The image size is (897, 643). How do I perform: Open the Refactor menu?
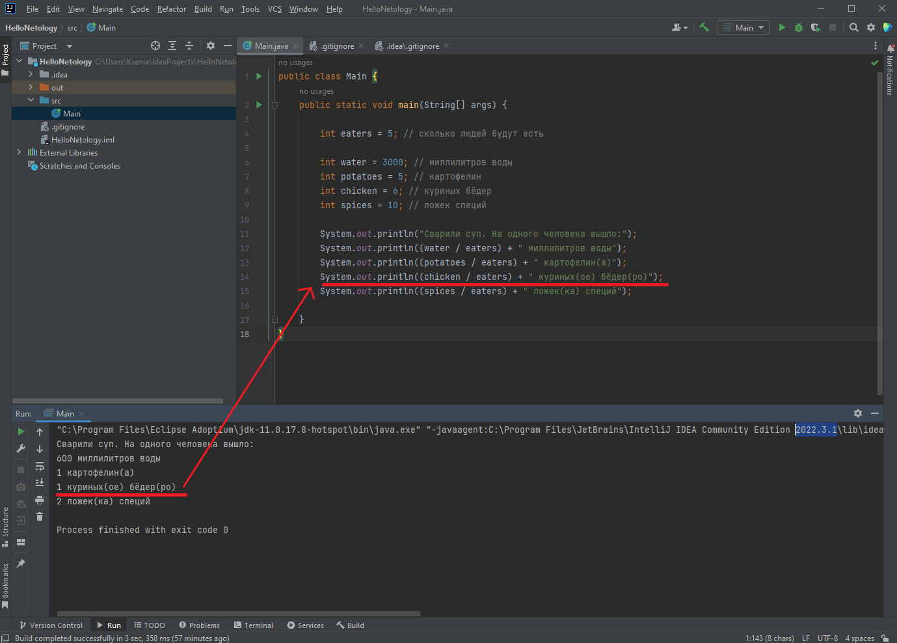[172, 9]
